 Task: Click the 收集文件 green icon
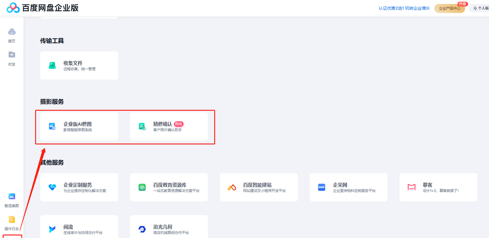point(53,65)
